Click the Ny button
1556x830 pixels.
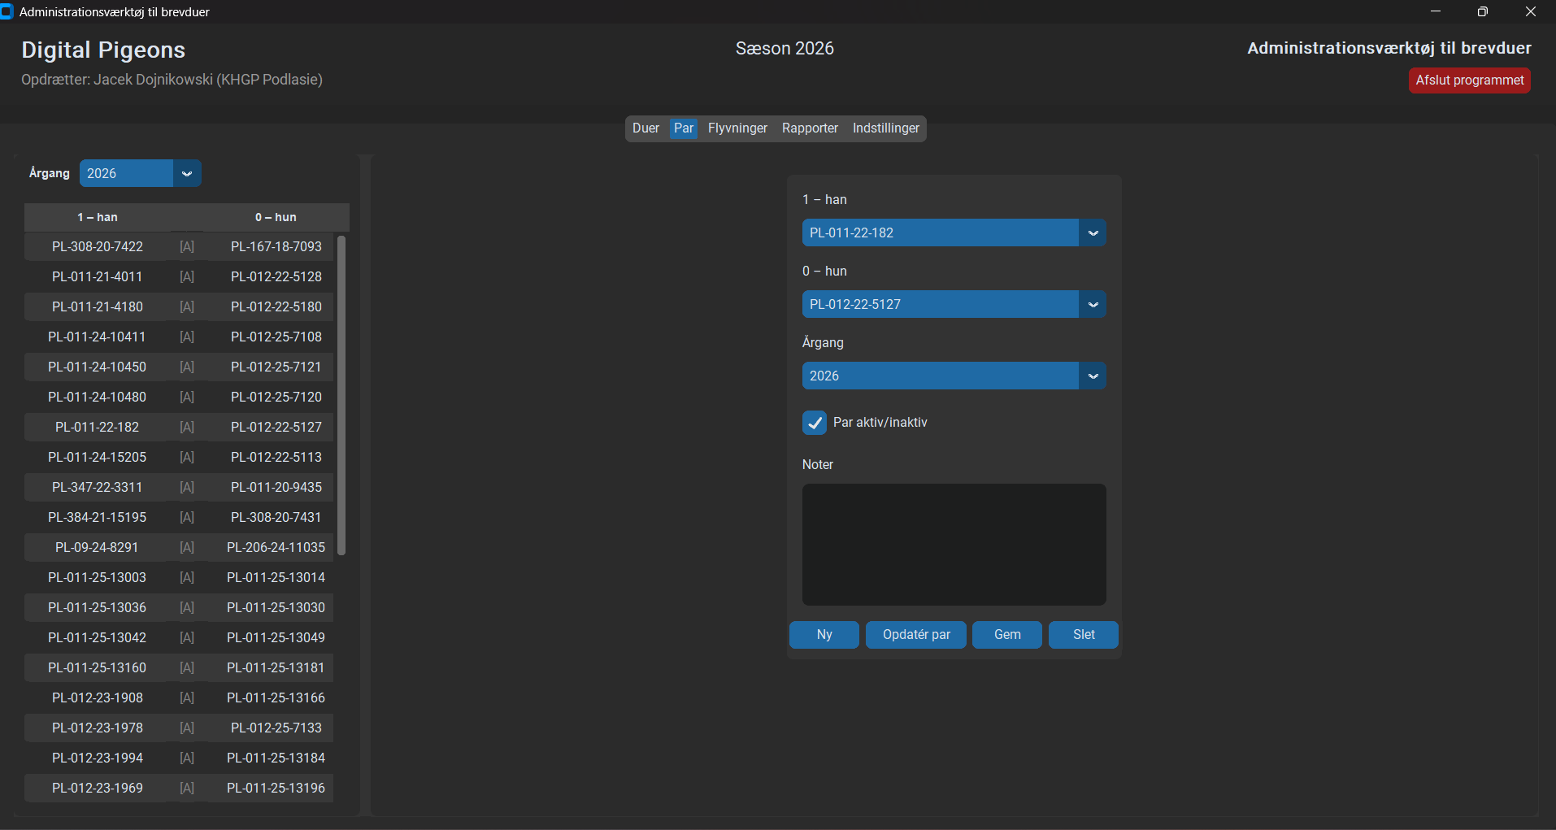point(824,635)
